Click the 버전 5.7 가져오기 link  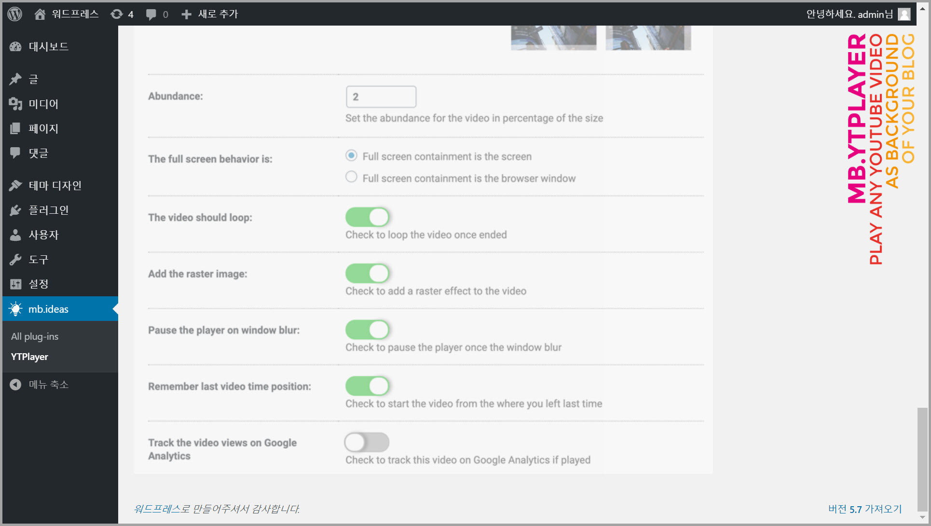point(864,509)
